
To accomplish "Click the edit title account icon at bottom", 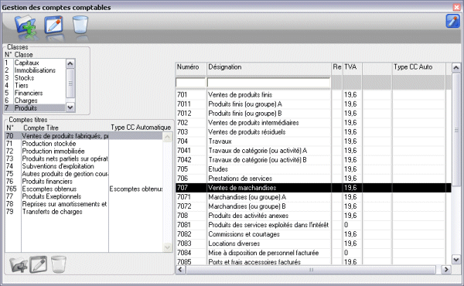I will tap(38, 264).
